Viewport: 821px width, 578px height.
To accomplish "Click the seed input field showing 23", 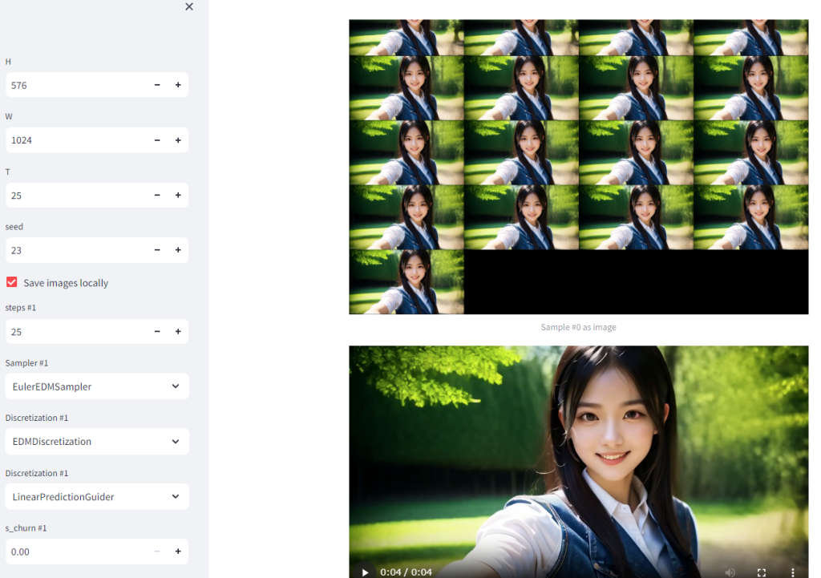I will point(76,250).
